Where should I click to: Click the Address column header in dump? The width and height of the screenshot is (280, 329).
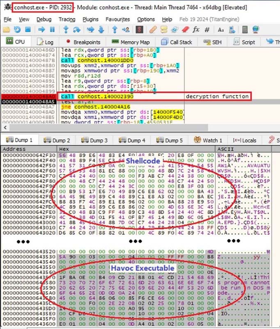pos(29,149)
